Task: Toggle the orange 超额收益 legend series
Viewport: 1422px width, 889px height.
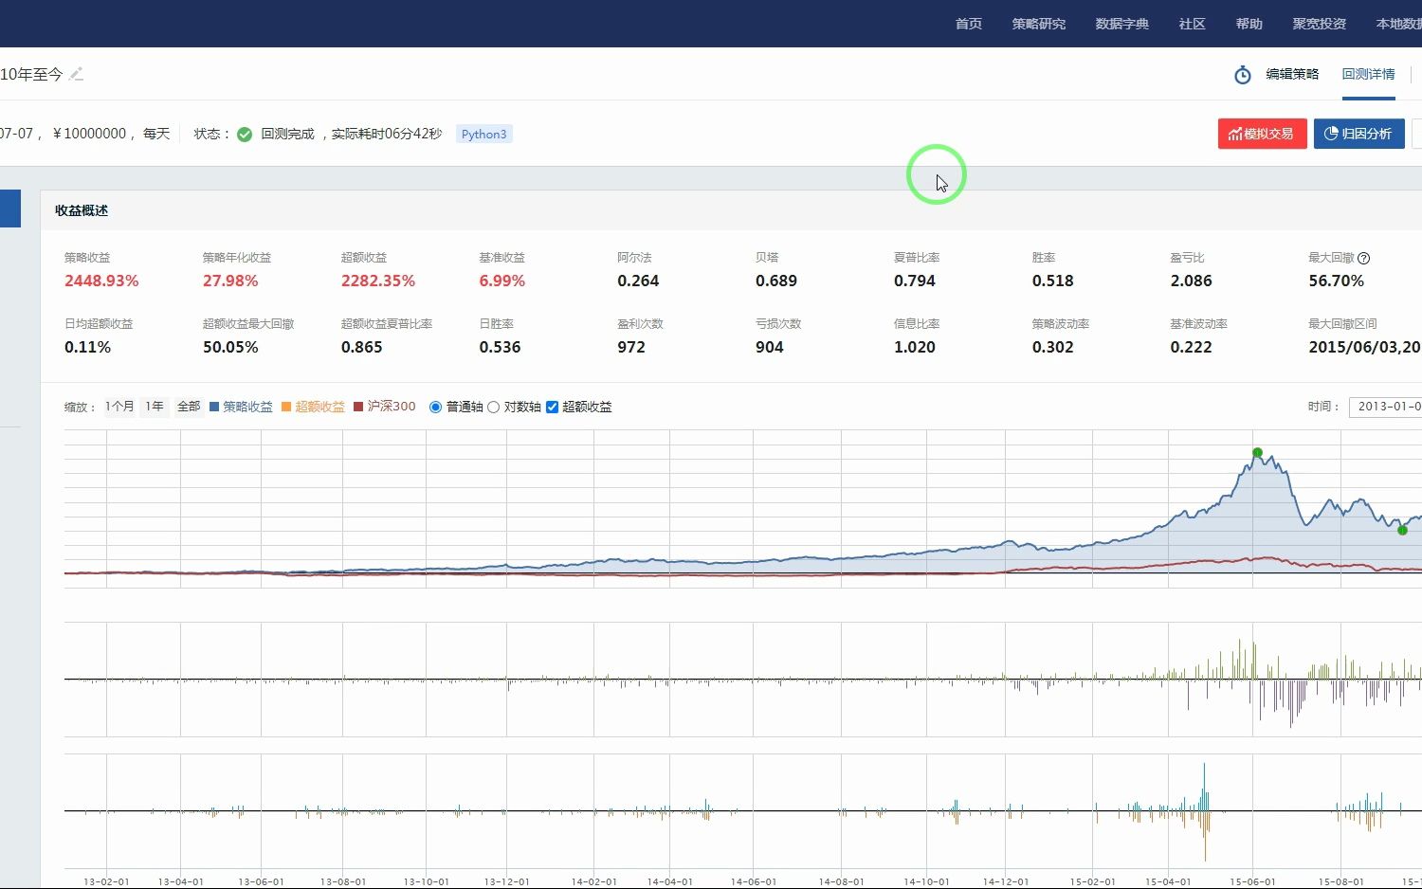Action: [313, 407]
